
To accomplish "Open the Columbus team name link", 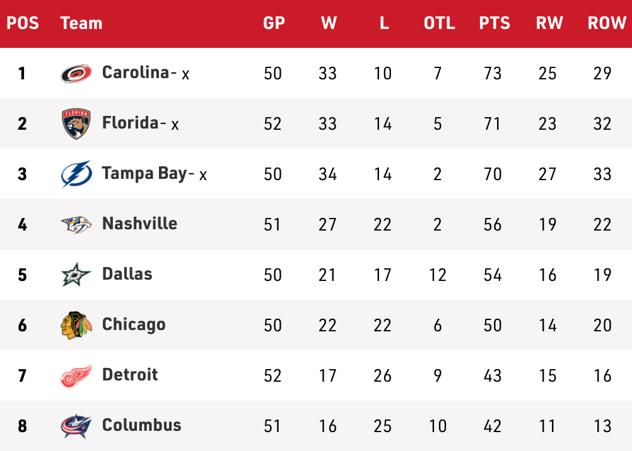I will 141,425.
